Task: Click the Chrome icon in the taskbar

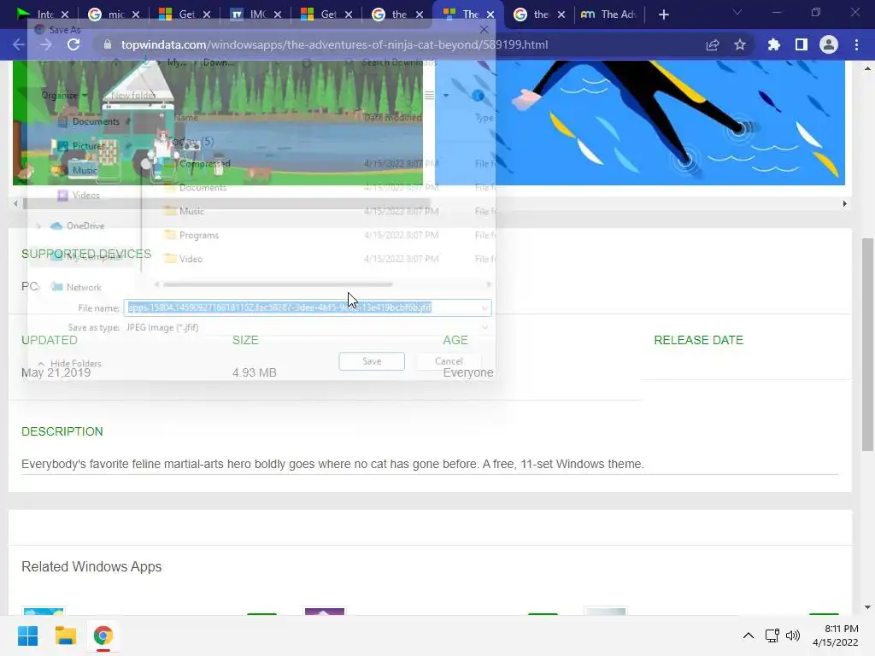Action: [103, 635]
